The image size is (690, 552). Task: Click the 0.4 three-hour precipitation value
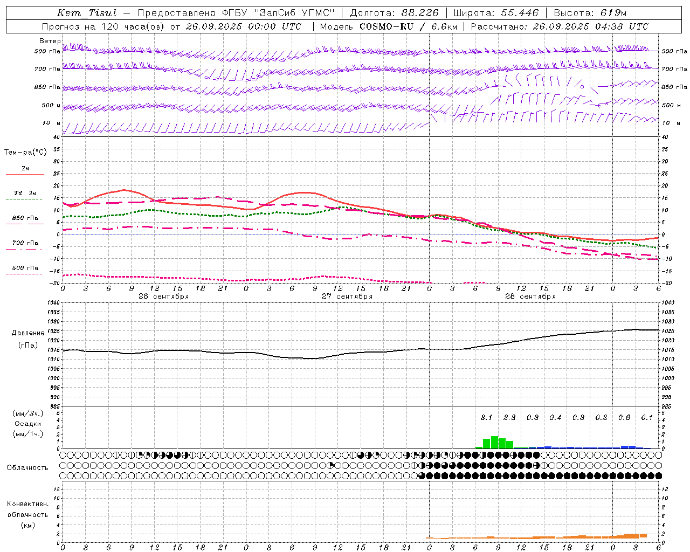click(x=555, y=417)
